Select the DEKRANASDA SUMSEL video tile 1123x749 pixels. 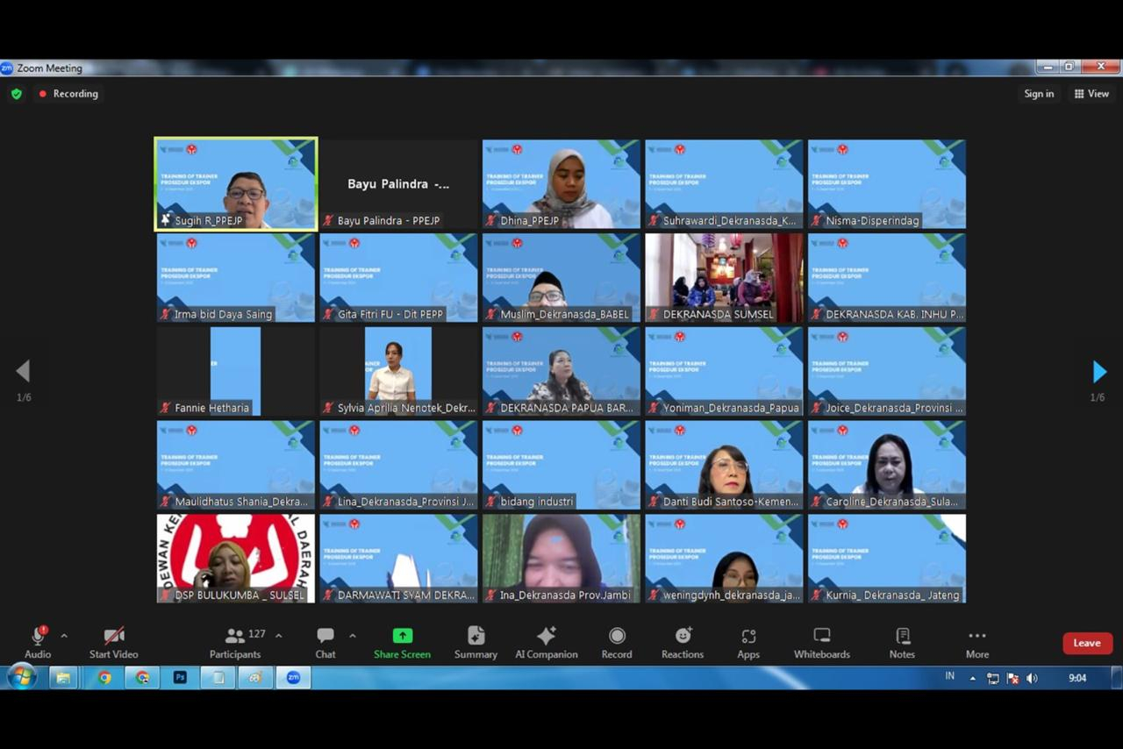click(724, 277)
